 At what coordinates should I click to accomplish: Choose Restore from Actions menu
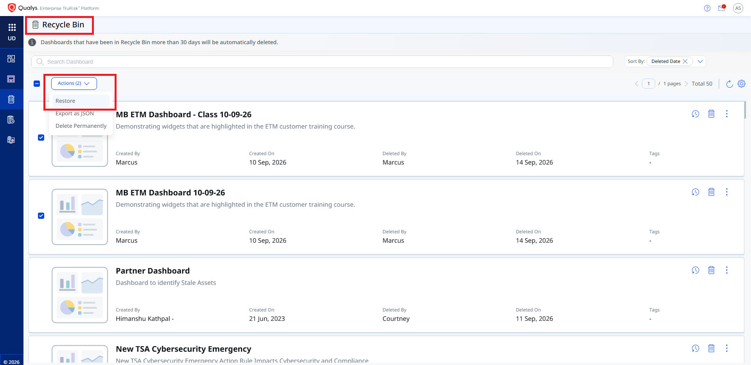[x=81, y=101]
